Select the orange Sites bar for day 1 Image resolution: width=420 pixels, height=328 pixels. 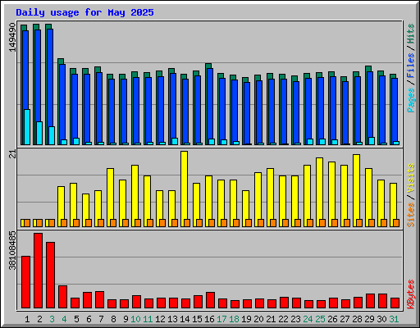tap(27, 223)
